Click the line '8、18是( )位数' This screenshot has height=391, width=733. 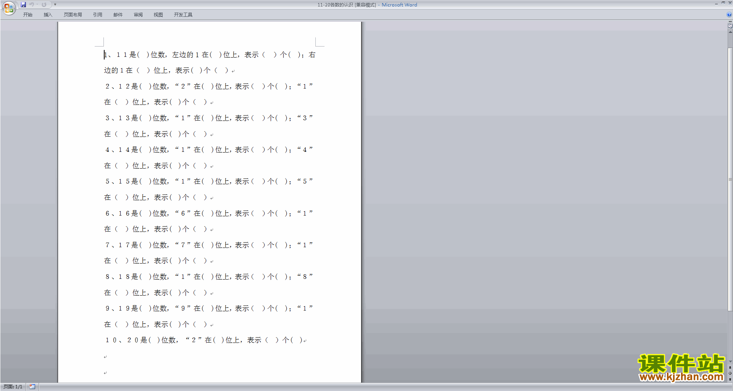click(x=209, y=277)
